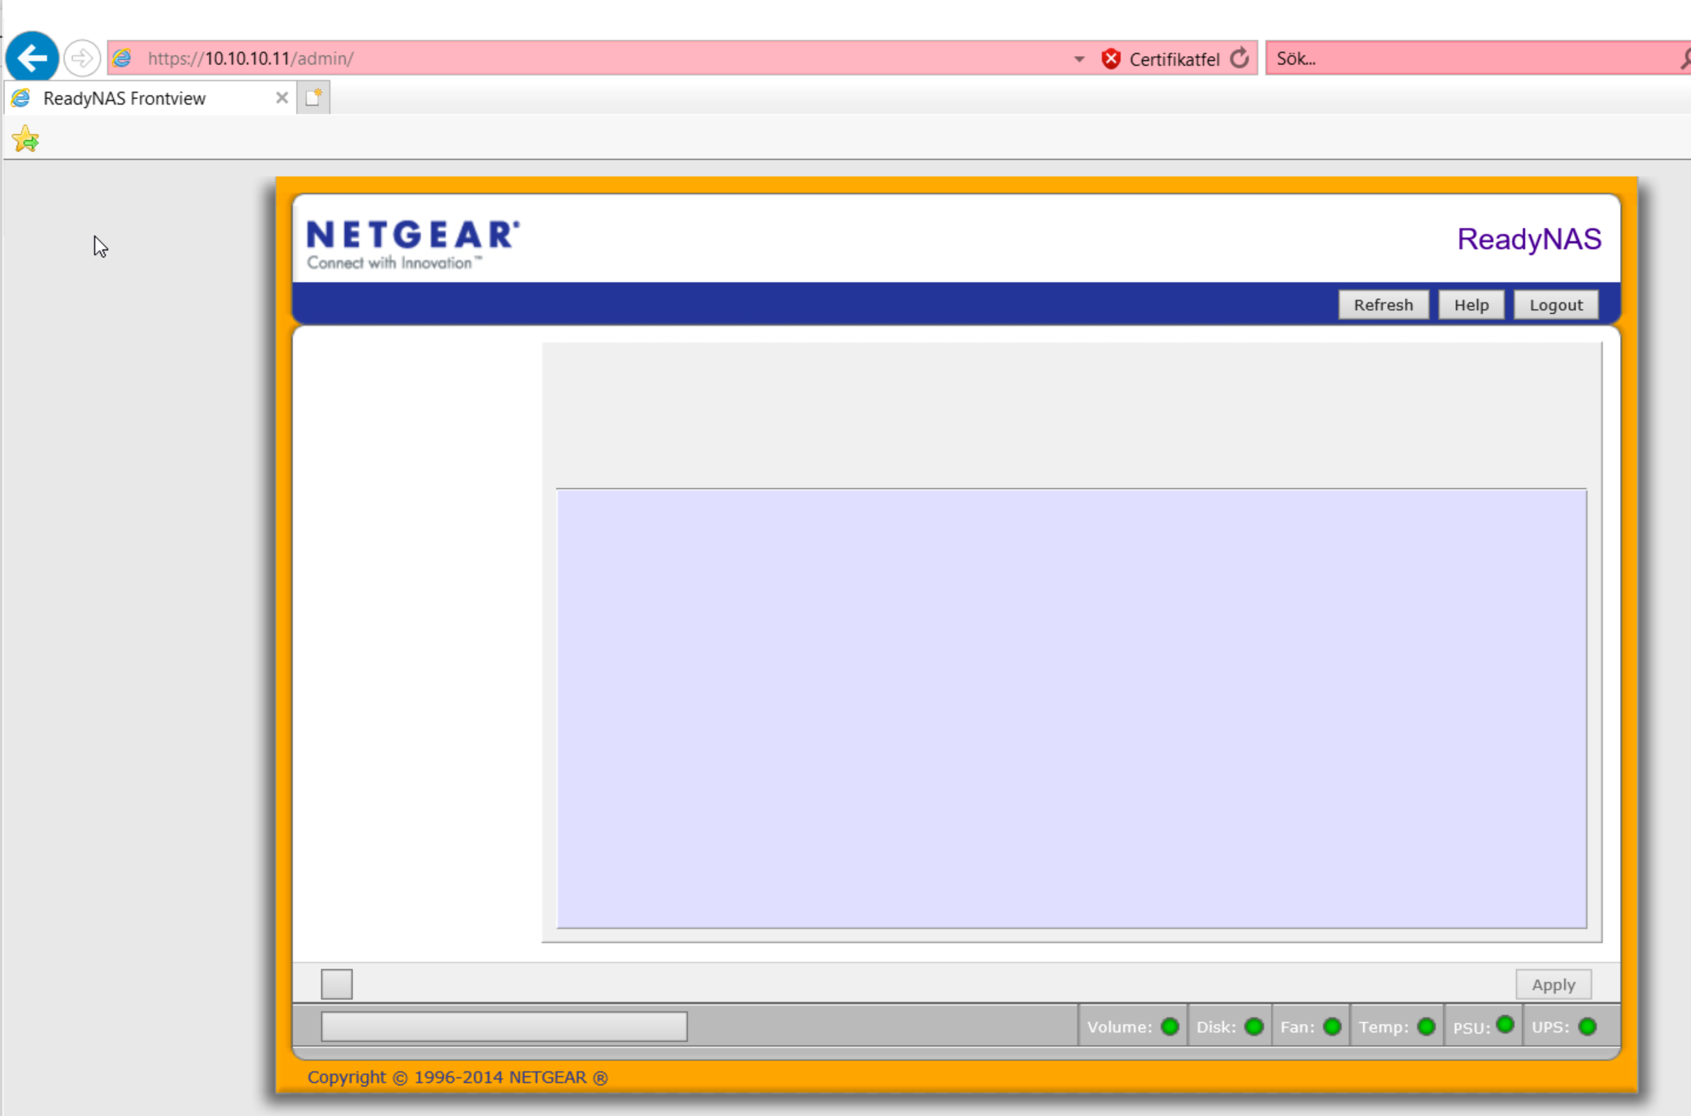
Task: Click the Fan status indicator
Action: coord(1332,1026)
